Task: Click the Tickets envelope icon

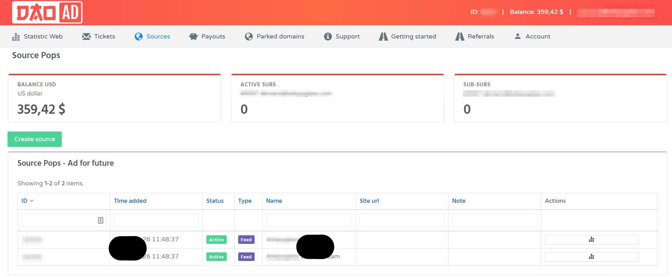Action: coord(86,36)
